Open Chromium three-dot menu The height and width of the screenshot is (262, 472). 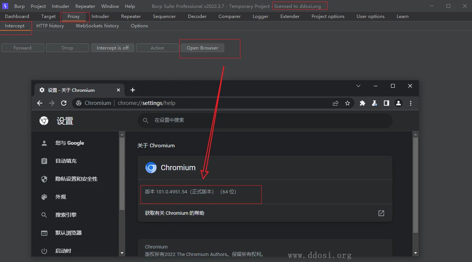411,103
